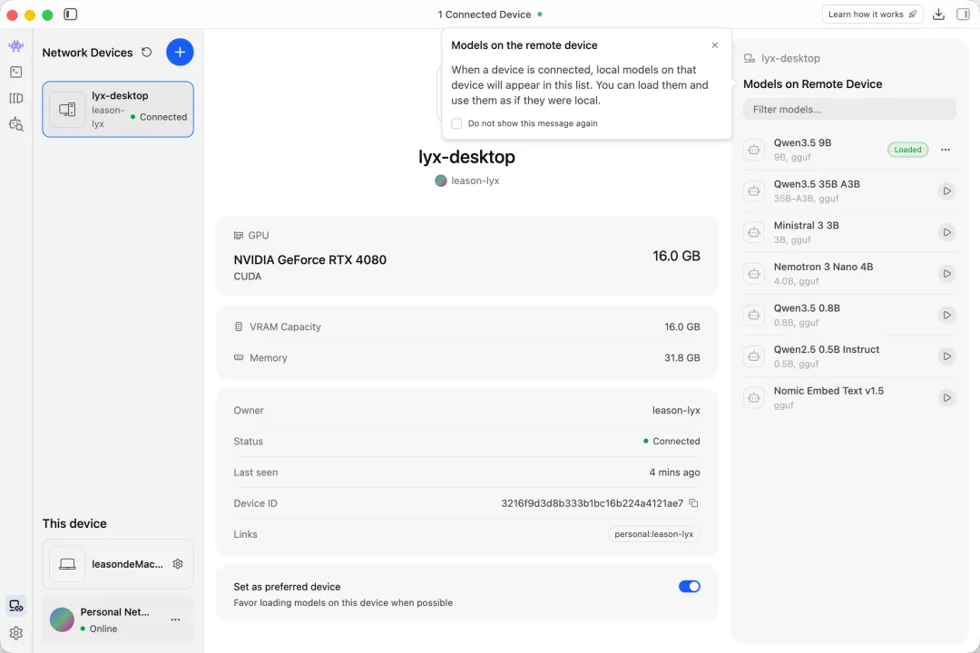Screen dimensions: 980x653
Task: Close the Models on remote device popup
Action: [715, 45]
